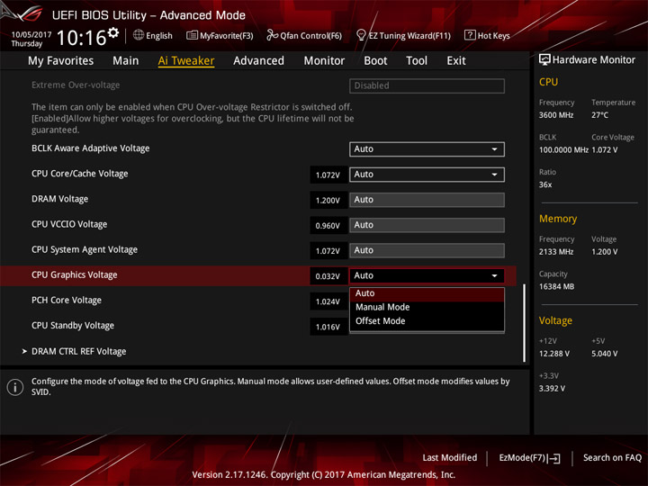Click the EZ Tuning Wizard bulb icon
This screenshot has width=648, height=486.
pyautogui.click(x=361, y=35)
